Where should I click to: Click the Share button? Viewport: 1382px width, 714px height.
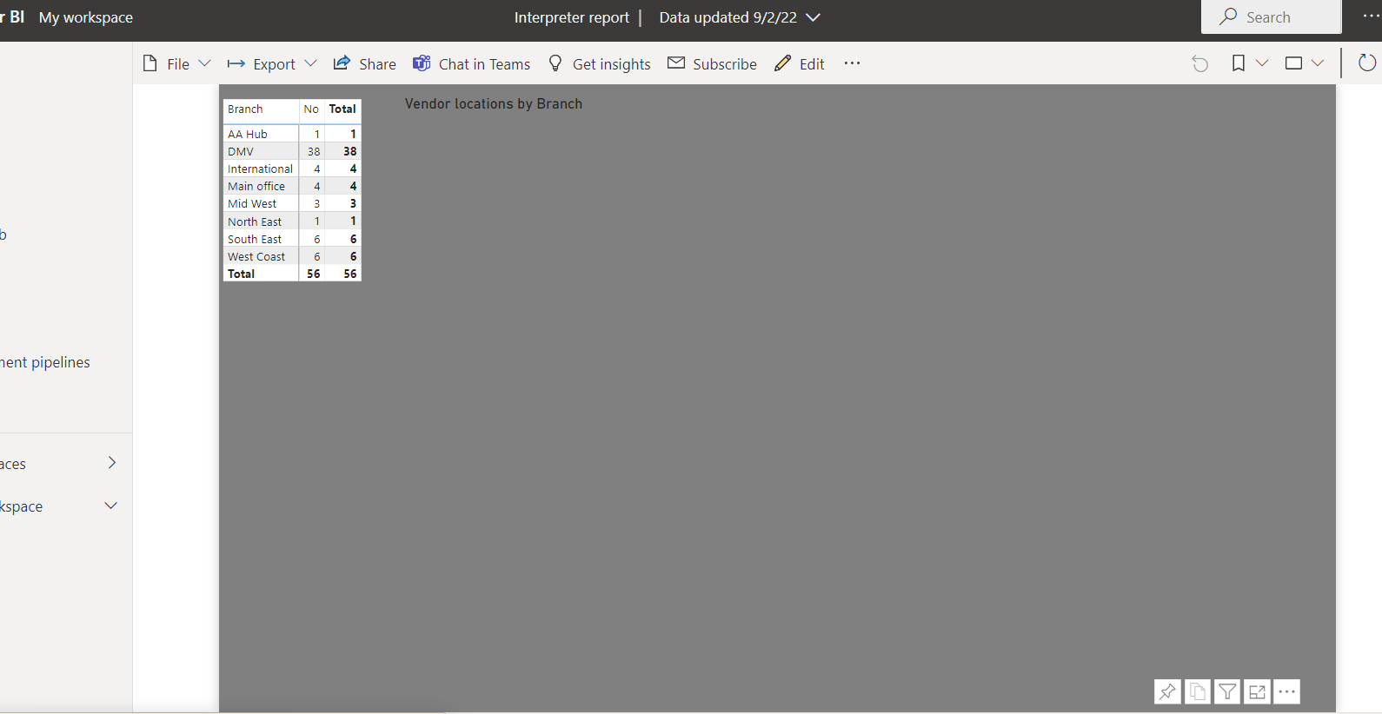pos(365,63)
